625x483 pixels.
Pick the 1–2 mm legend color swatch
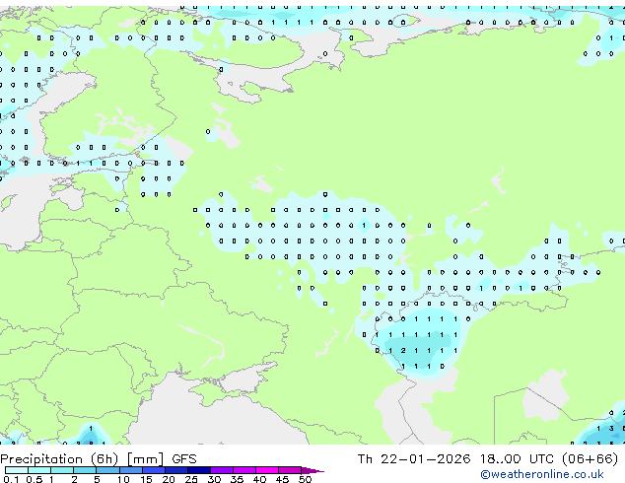click(62, 470)
